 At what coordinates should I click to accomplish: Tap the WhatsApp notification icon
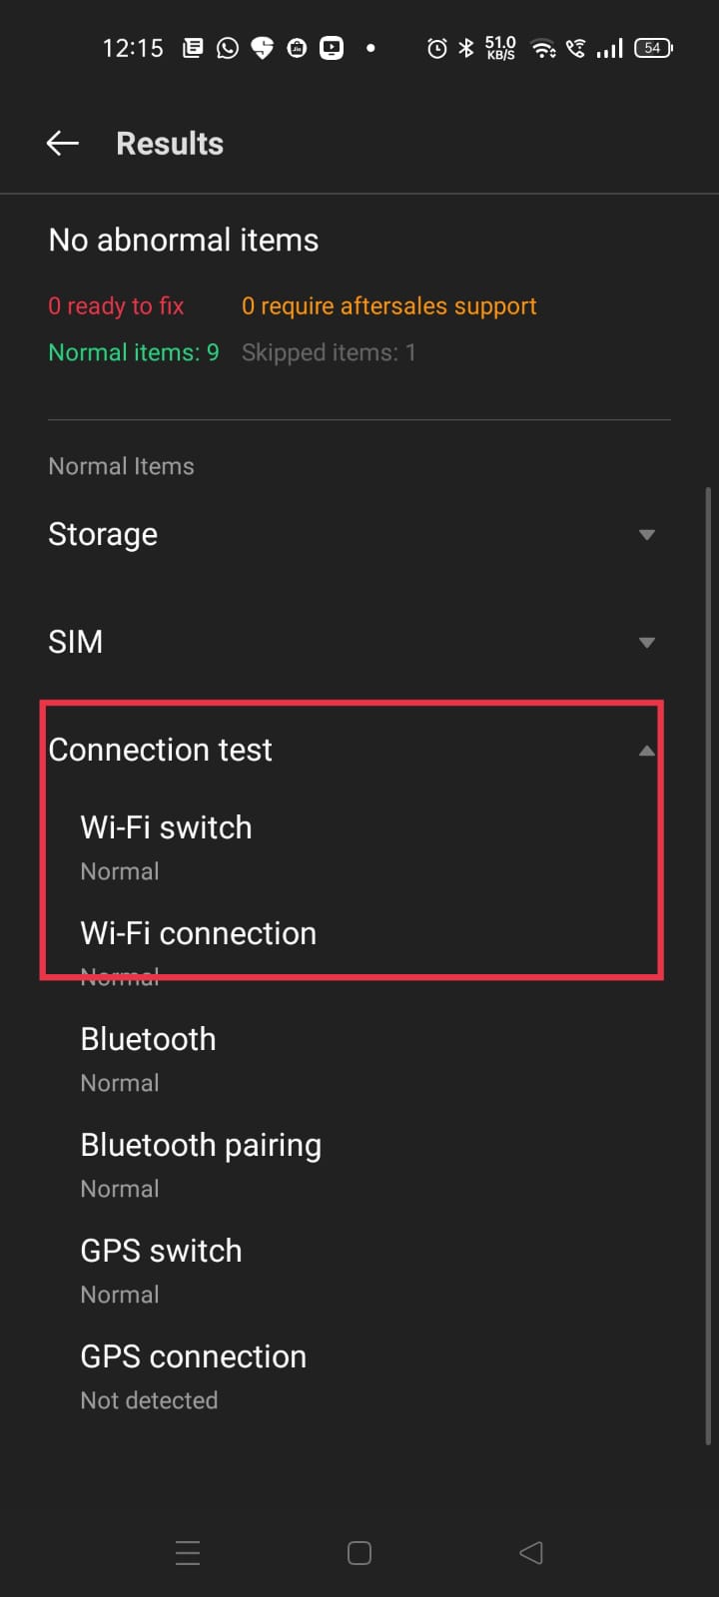(228, 48)
